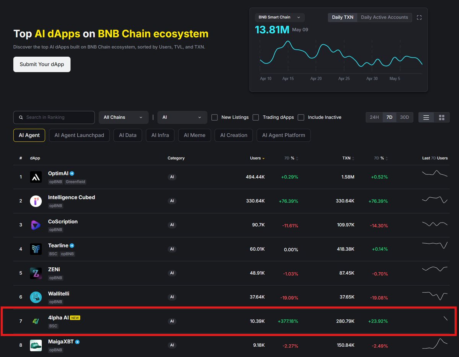This screenshot has width=459, height=357.
Task: Click MaigaXBT's verified badge
Action: point(77,342)
